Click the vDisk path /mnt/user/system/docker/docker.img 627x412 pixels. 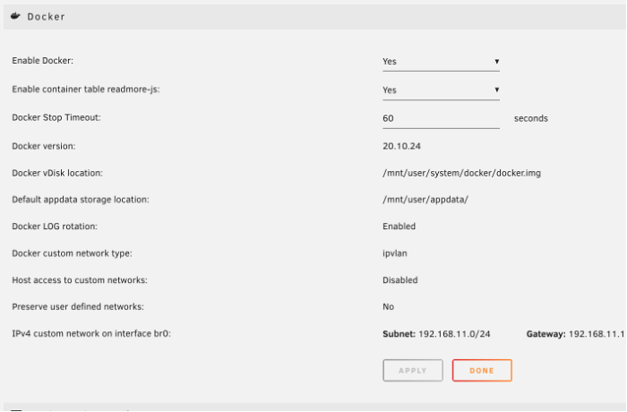461,173
